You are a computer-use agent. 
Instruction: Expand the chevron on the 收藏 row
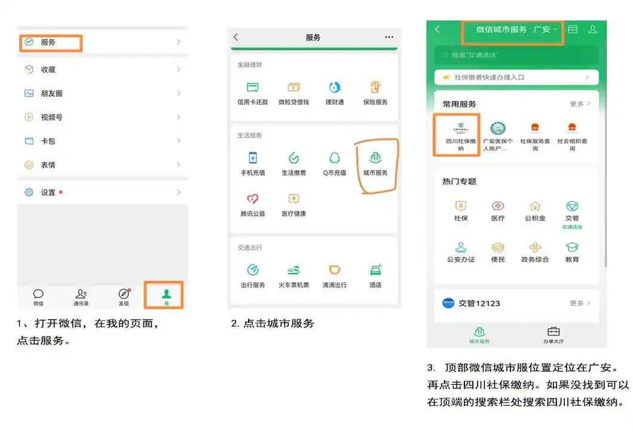click(179, 69)
